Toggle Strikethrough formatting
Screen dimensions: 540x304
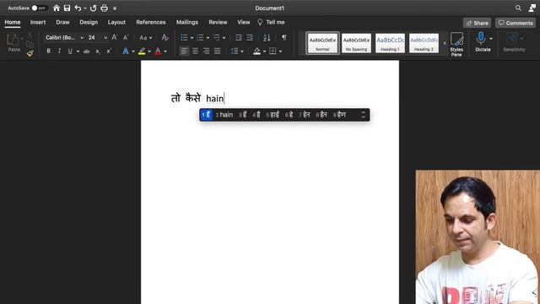click(x=86, y=51)
